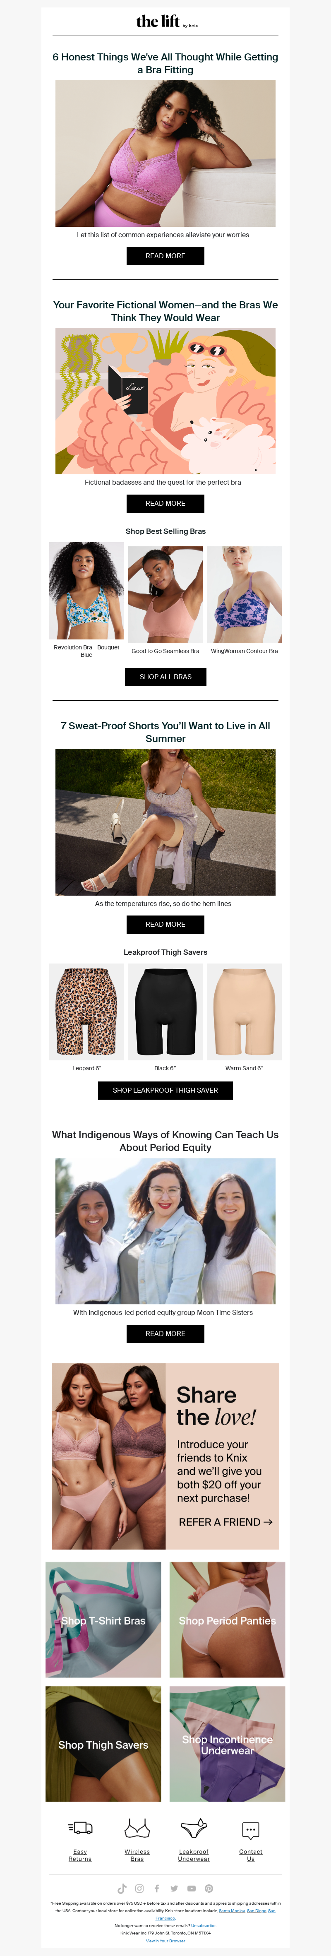Click the Easy Returns truck icon

click(x=80, y=1828)
